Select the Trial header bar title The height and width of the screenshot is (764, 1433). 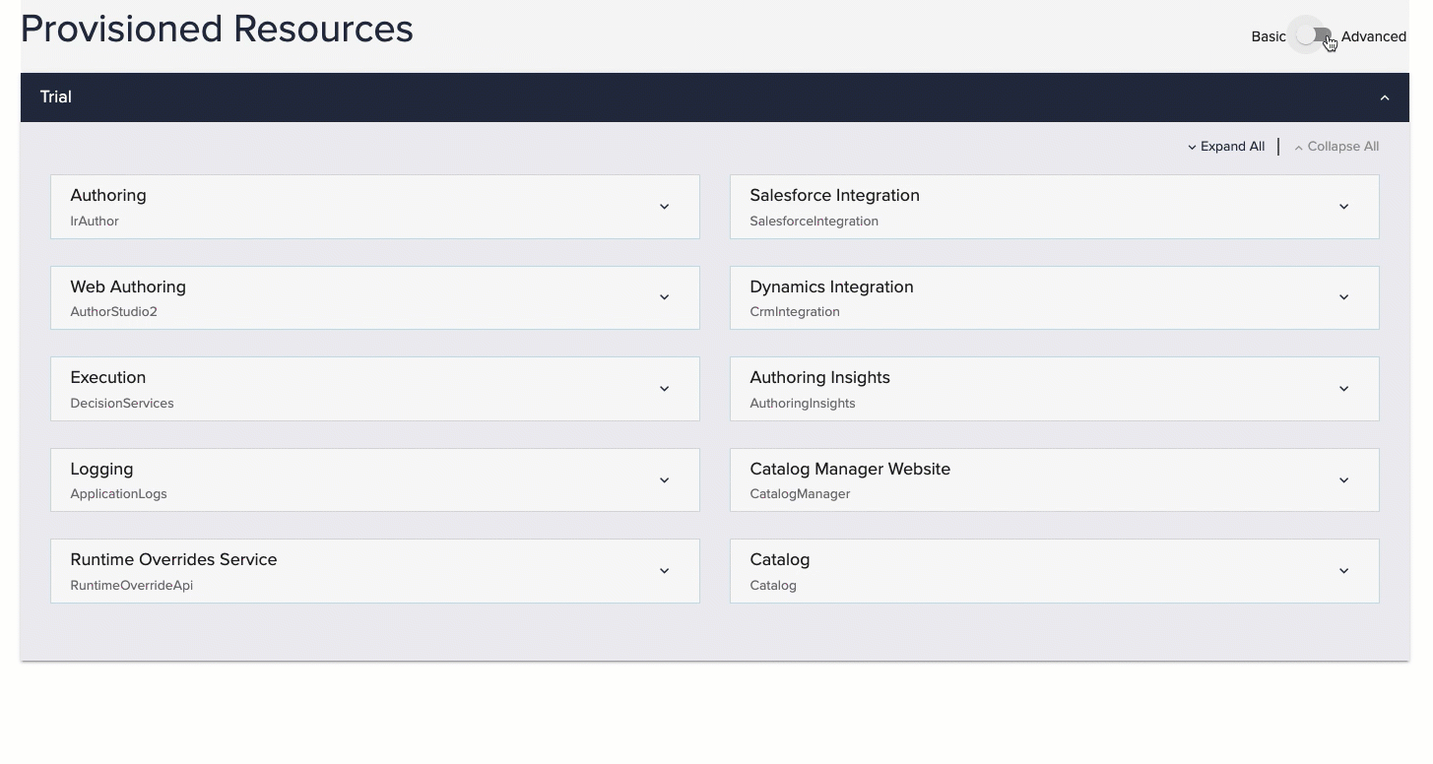click(56, 97)
